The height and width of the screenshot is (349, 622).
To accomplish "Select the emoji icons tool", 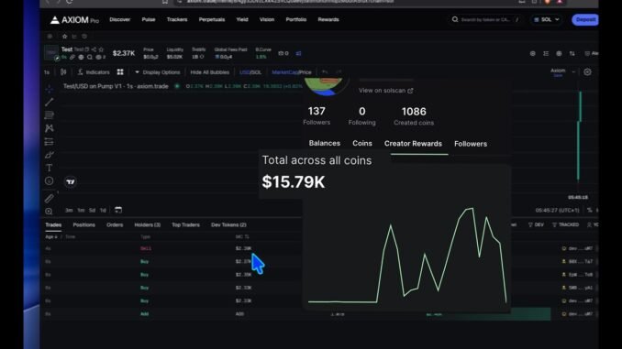I will [x=50, y=181].
